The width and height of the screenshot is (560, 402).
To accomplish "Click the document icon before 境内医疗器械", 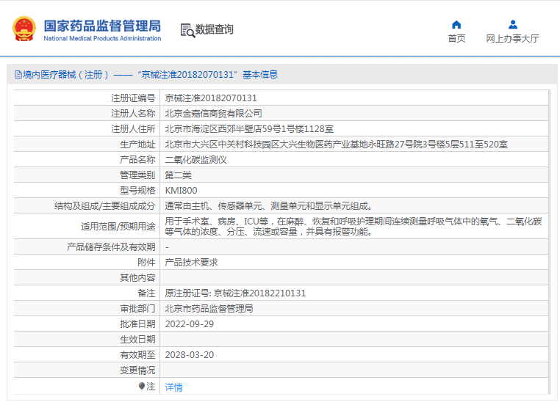I will coord(17,75).
